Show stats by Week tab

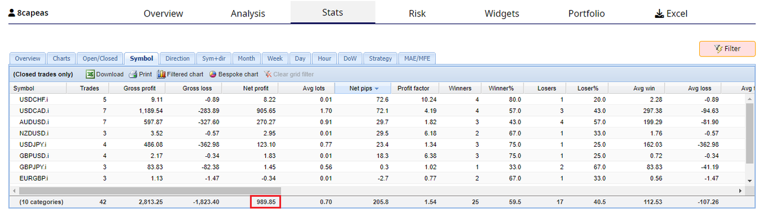click(275, 58)
